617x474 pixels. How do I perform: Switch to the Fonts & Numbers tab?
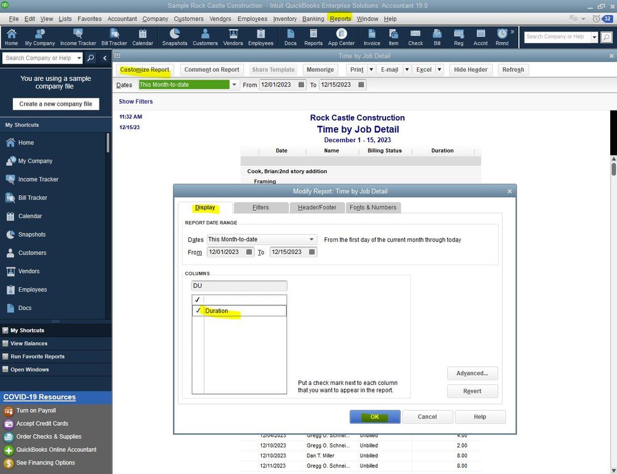click(373, 208)
